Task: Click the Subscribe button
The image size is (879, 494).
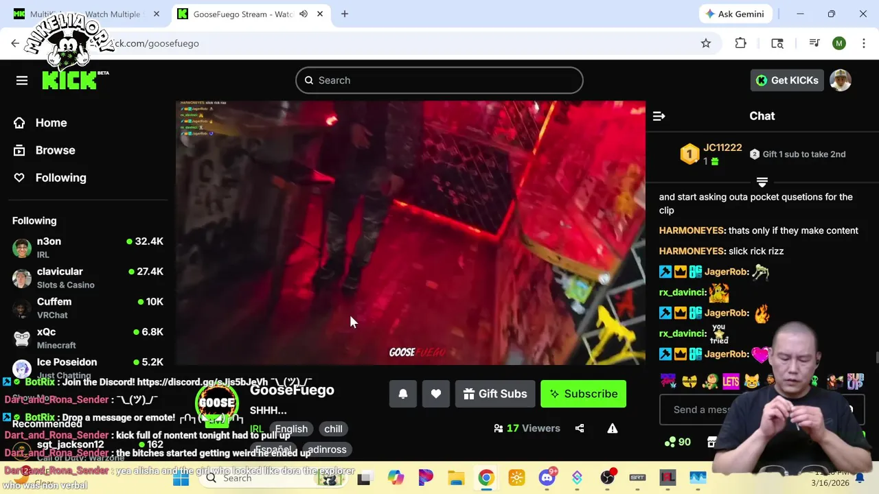Action: tap(583, 394)
